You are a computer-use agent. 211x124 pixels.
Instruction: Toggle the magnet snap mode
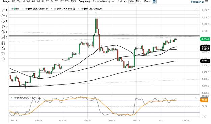pyautogui.click(x=3, y=43)
